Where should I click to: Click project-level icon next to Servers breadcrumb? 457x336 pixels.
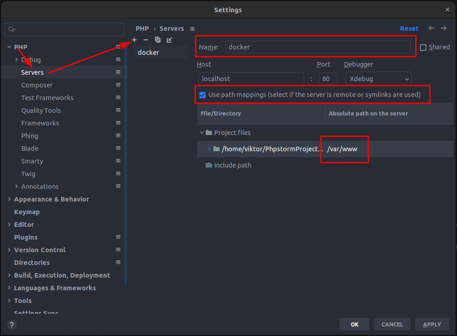193,29
